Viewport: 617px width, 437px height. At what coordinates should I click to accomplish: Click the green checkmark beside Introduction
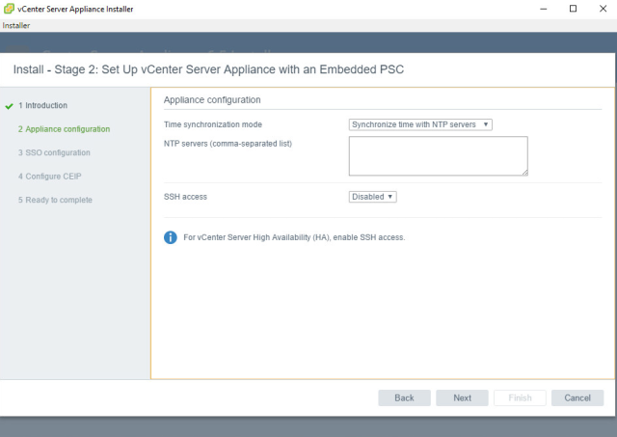(x=9, y=106)
